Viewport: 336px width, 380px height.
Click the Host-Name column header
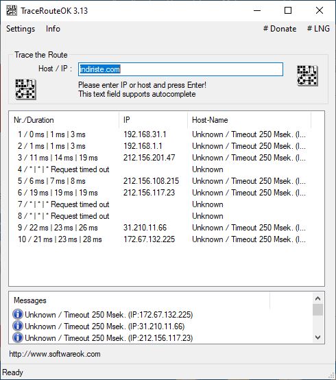pyautogui.click(x=250, y=120)
